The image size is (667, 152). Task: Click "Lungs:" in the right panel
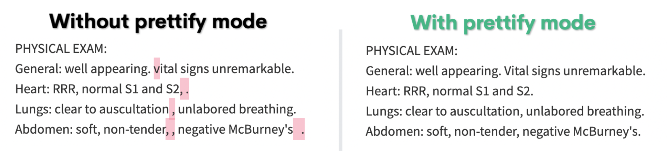pyautogui.click(x=384, y=111)
